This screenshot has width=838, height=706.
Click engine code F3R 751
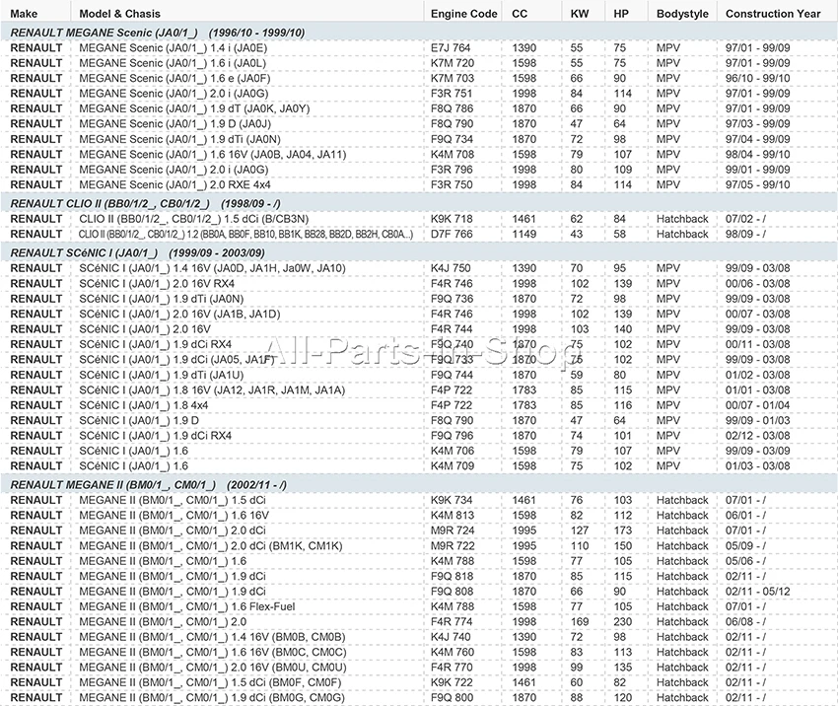pos(452,94)
